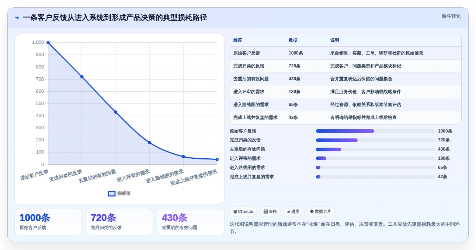Click the 65条 value beside progress bar
The height and width of the screenshot is (250, 476).
tap(442, 168)
